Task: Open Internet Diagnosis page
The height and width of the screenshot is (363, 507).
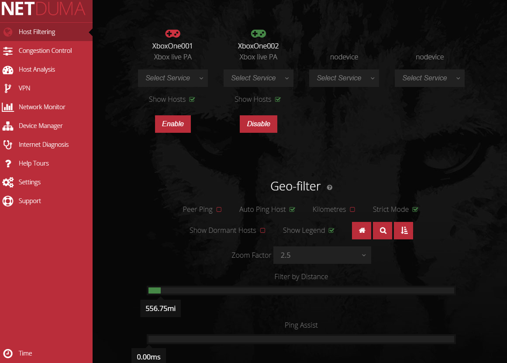Action: coord(46,144)
